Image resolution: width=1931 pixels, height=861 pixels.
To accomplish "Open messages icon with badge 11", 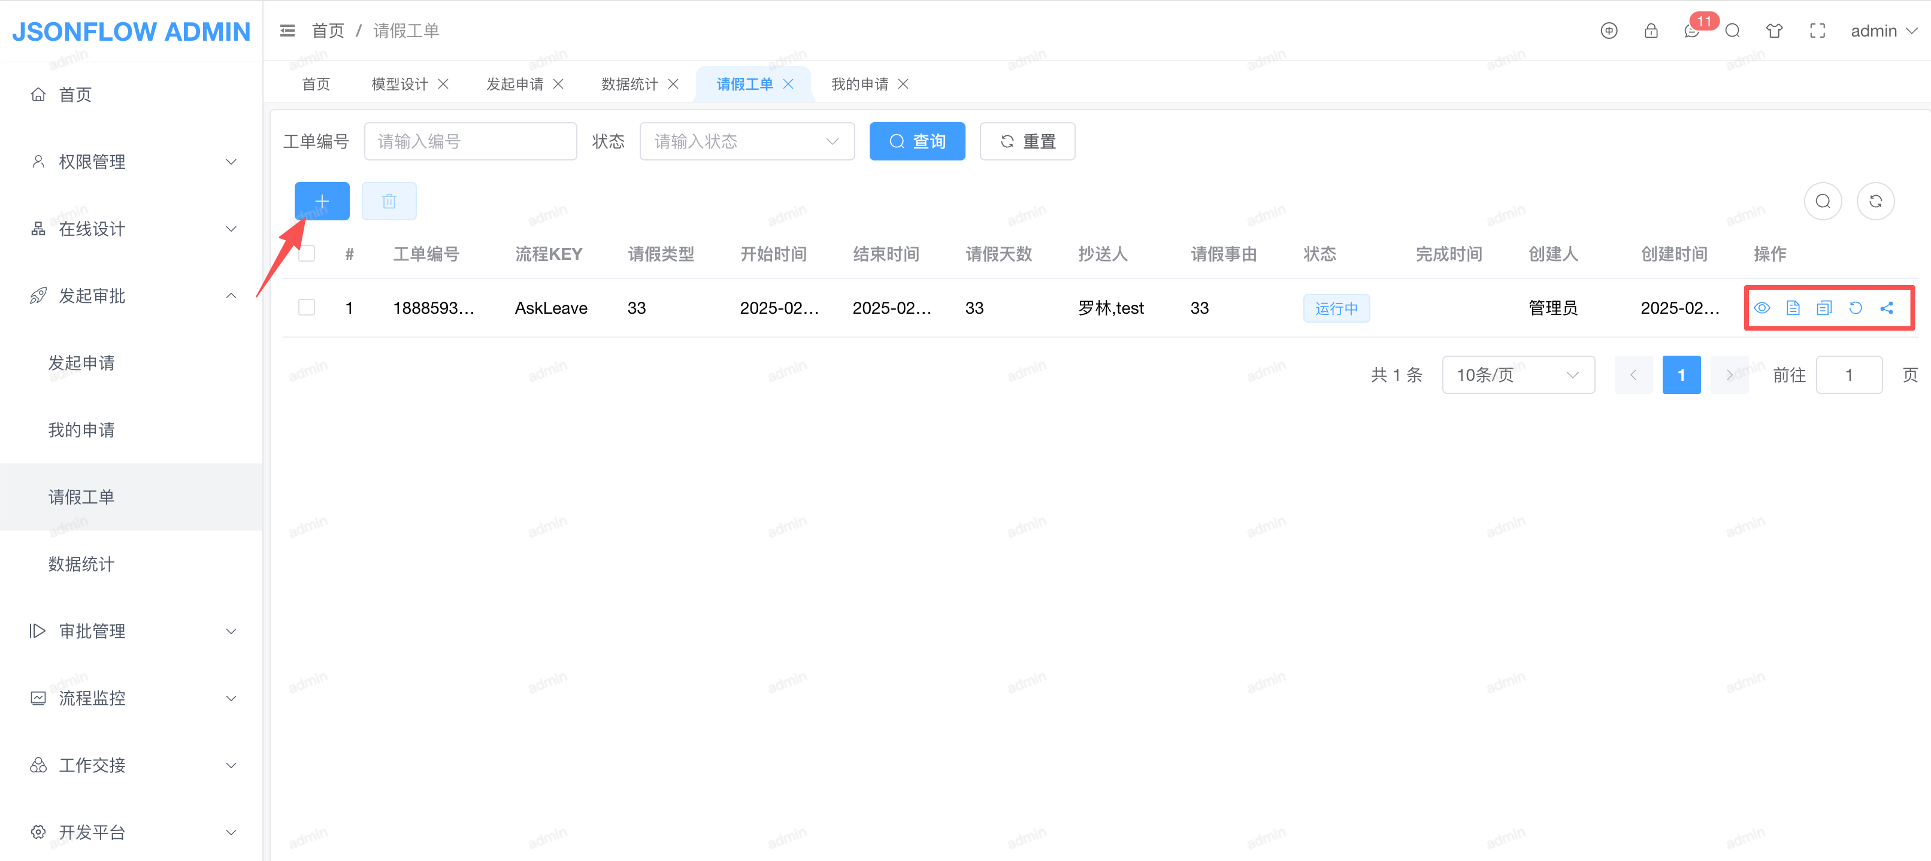I will (1692, 31).
